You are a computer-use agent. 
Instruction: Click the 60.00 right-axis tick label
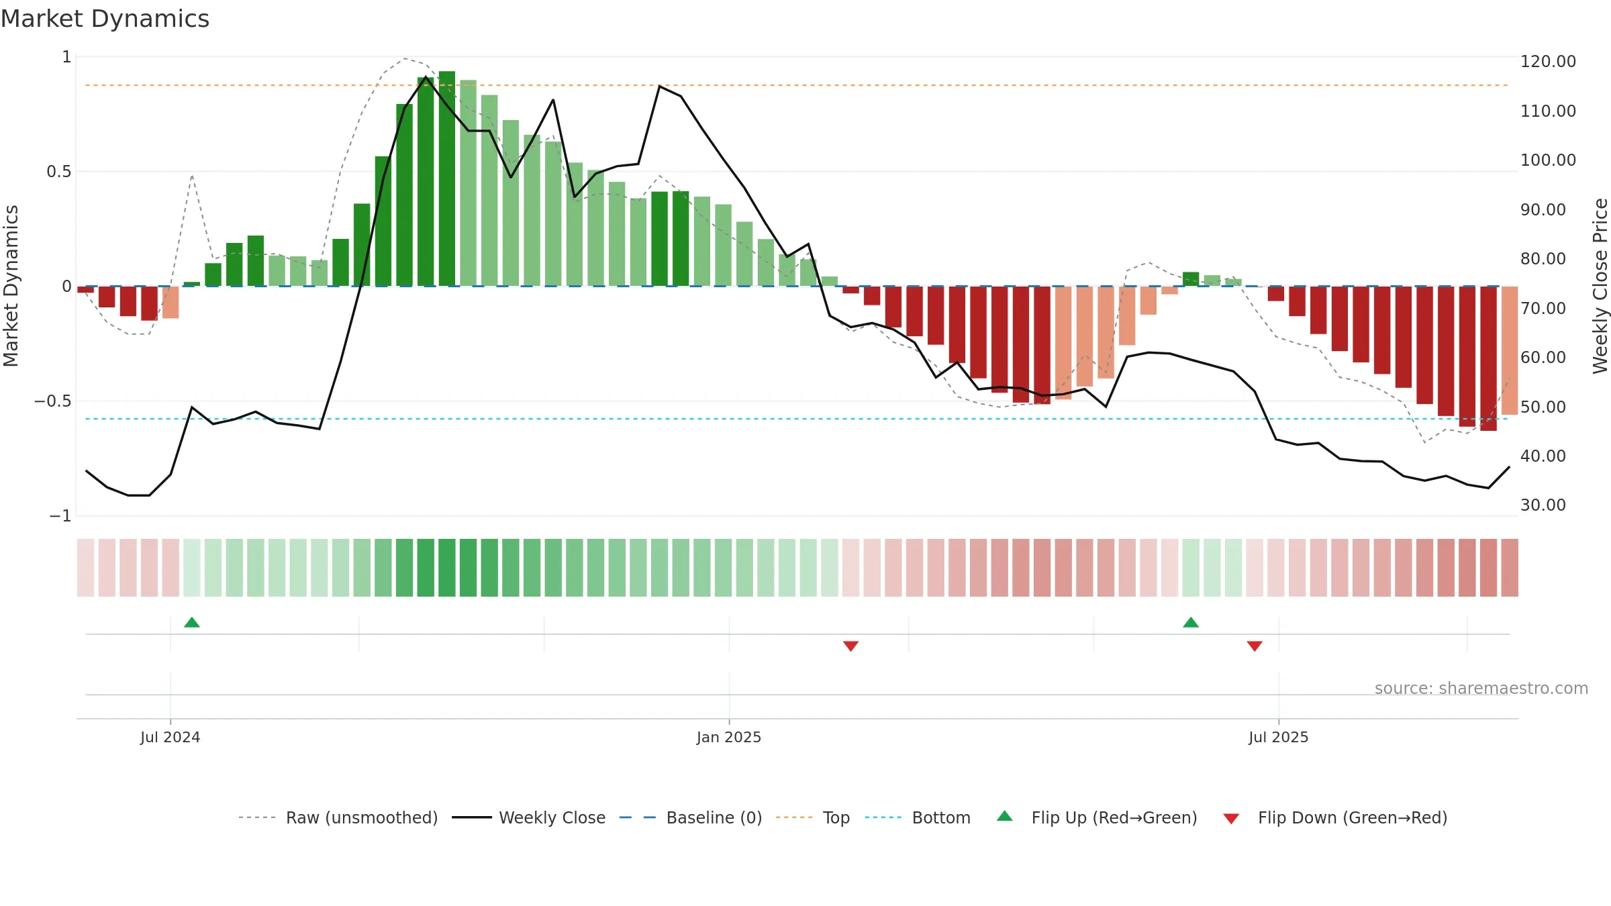point(1543,357)
